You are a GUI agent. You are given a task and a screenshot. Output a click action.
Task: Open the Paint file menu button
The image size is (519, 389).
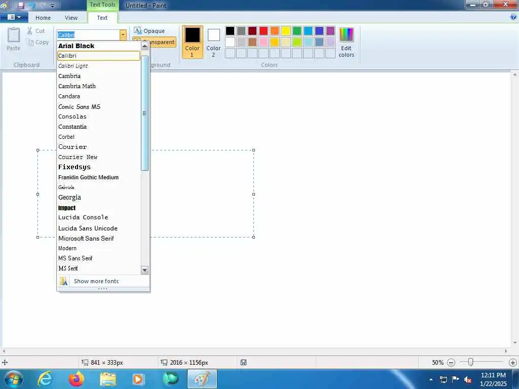point(14,17)
